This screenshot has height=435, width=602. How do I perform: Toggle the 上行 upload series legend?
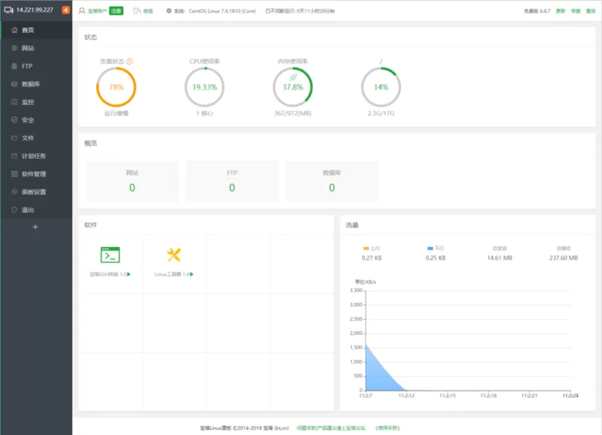tap(371, 248)
